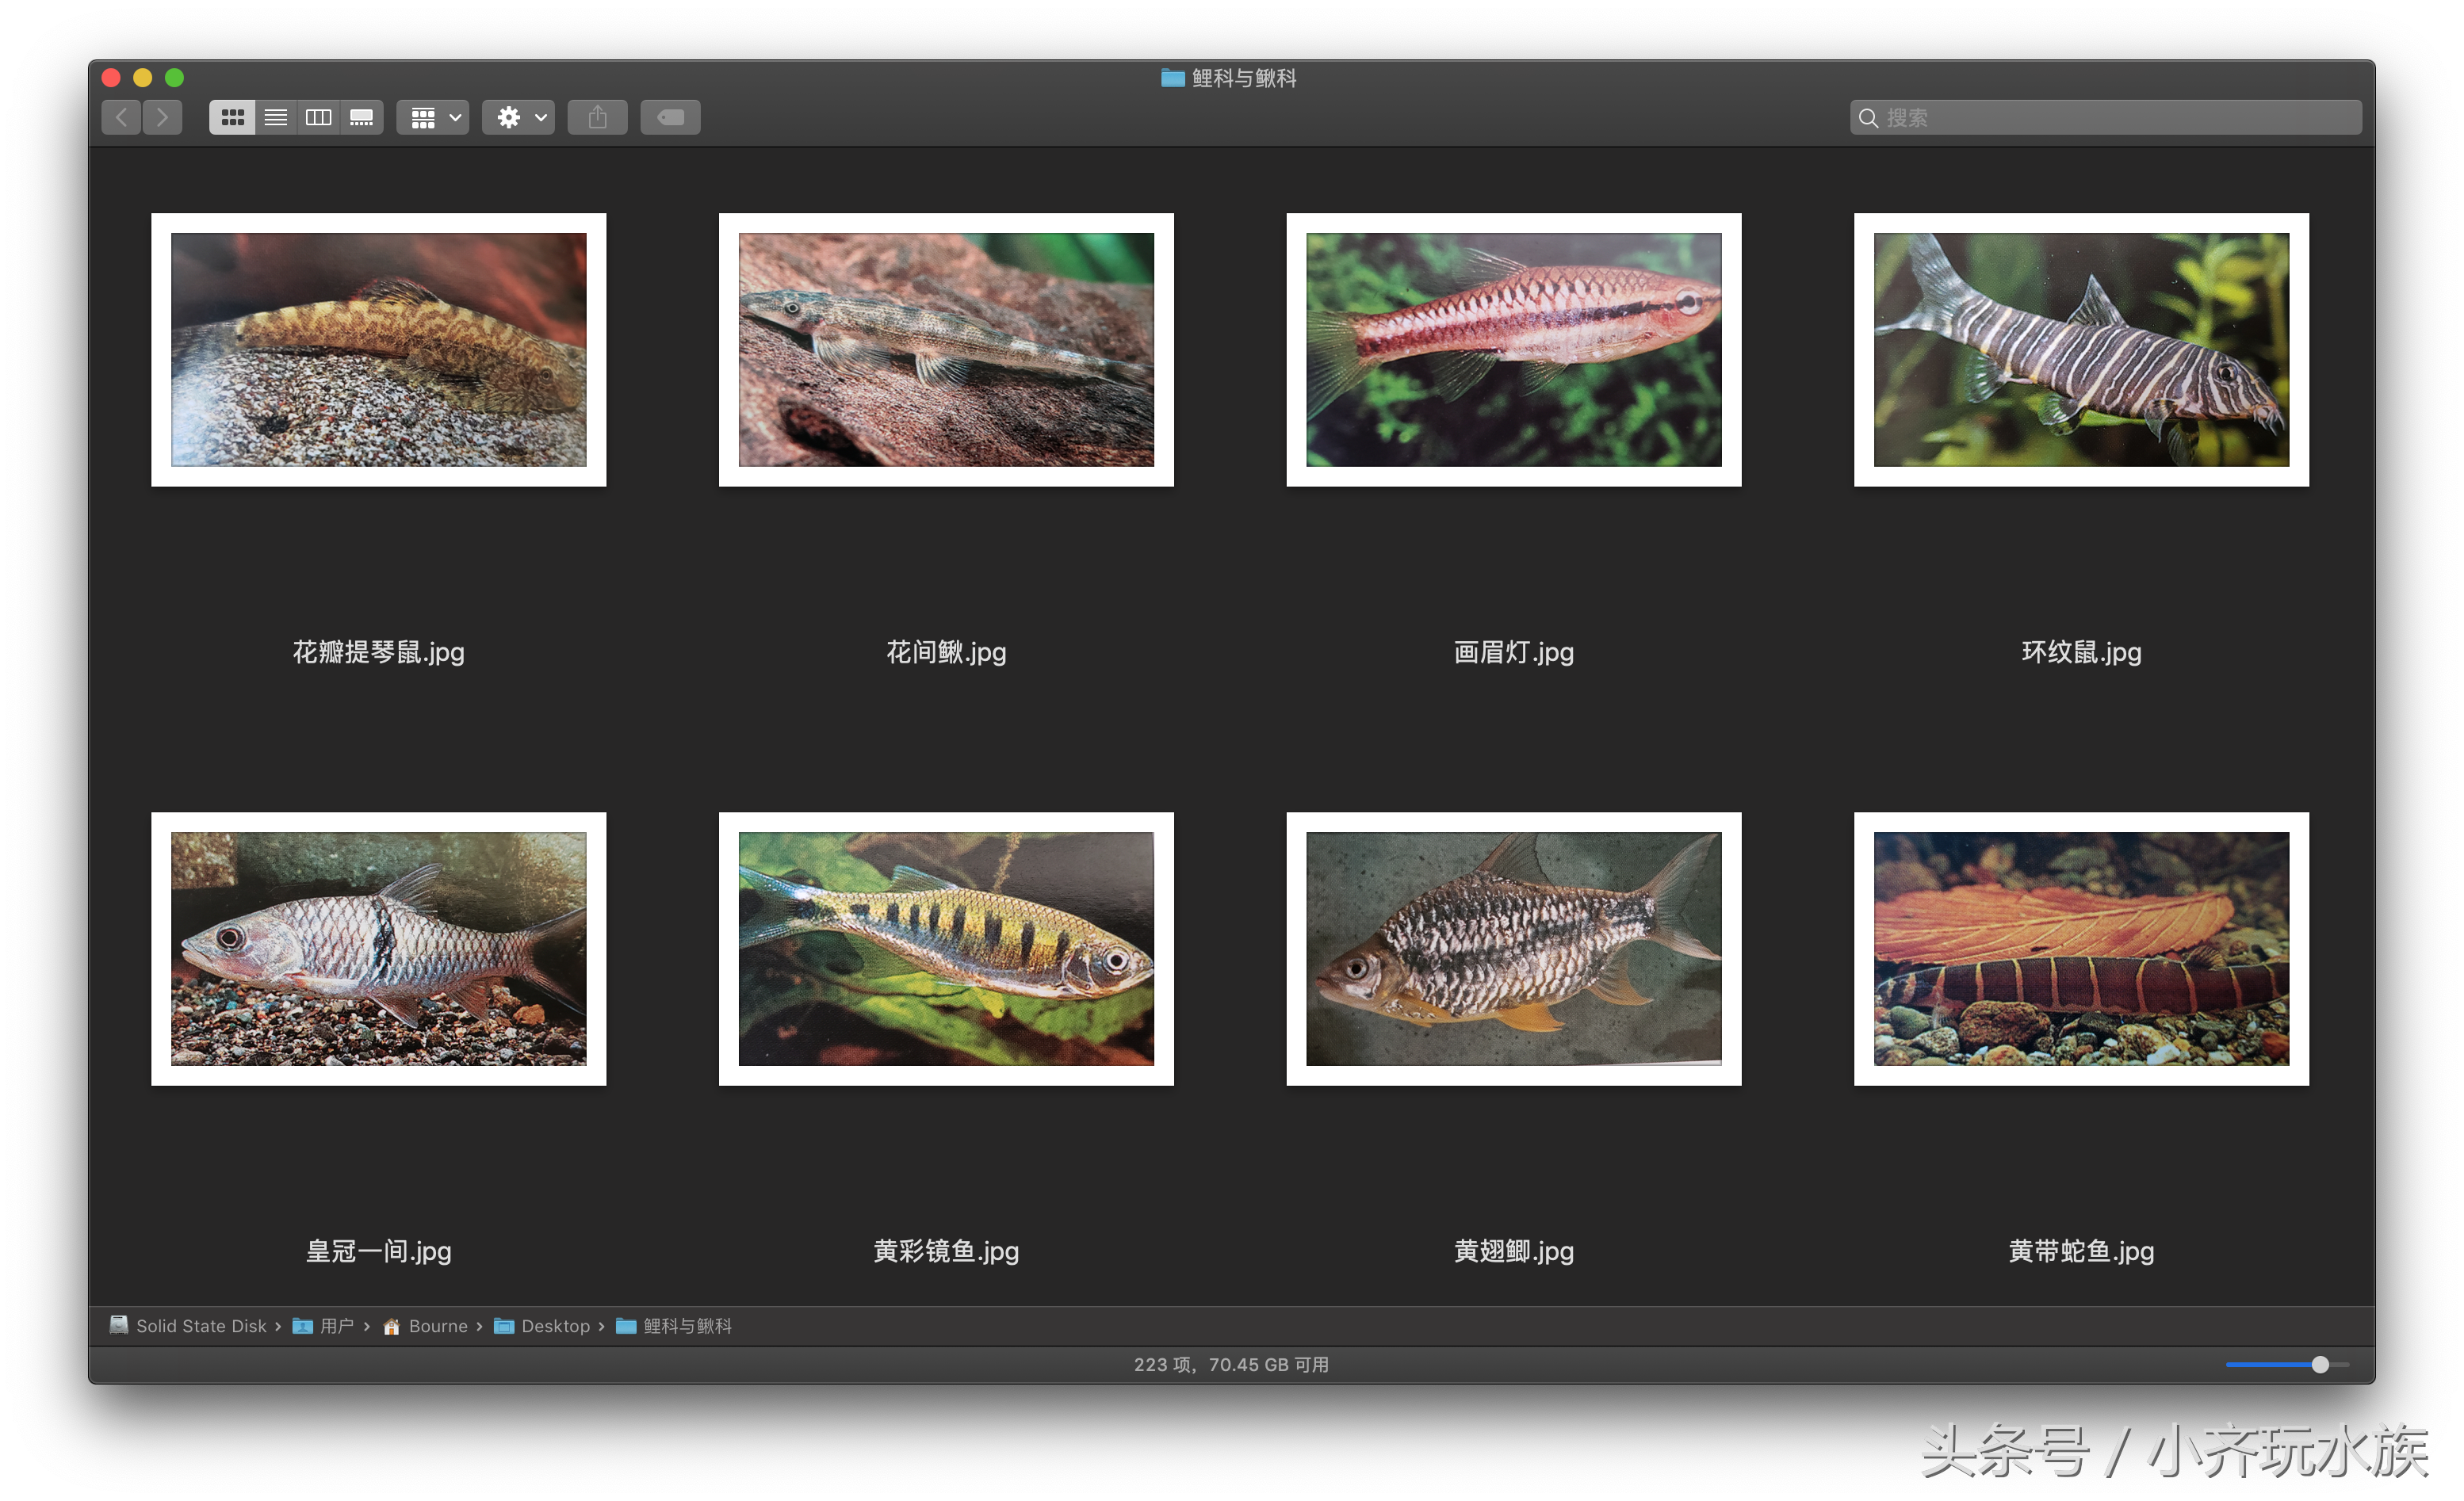Select the 画眉灯.jpg thumbnail
The height and width of the screenshot is (1501, 2464).
(x=1514, y=349)
